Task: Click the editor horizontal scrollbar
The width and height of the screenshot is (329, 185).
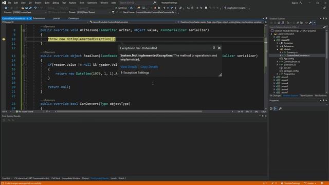Action: click(129, 112)
